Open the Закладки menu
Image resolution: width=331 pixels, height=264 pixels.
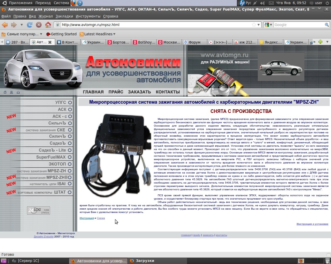(64, 16)
